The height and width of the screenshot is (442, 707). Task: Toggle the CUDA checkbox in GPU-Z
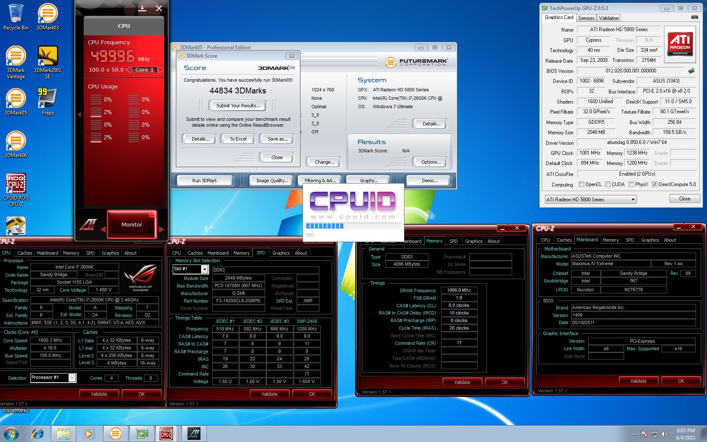pyautogui.click(x=608, y=184)
